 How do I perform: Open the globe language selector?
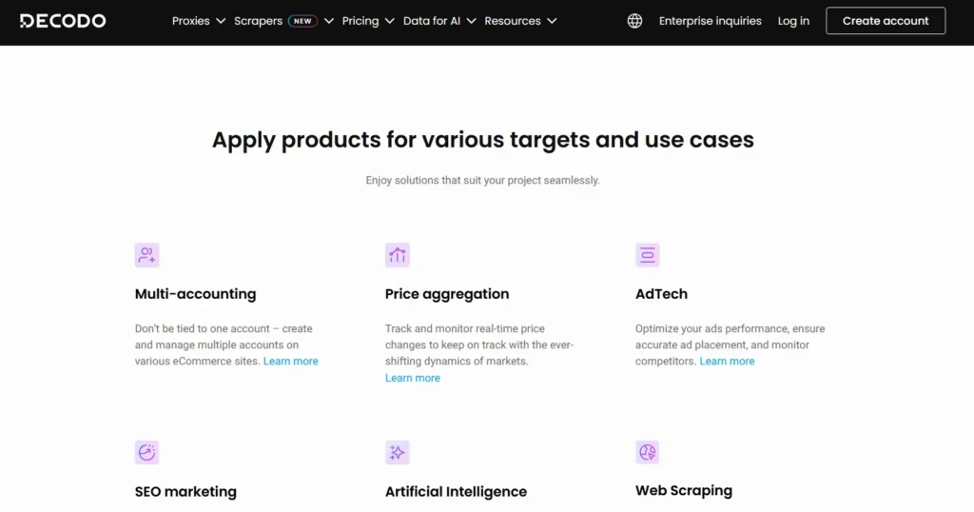[x=634, y=21]
